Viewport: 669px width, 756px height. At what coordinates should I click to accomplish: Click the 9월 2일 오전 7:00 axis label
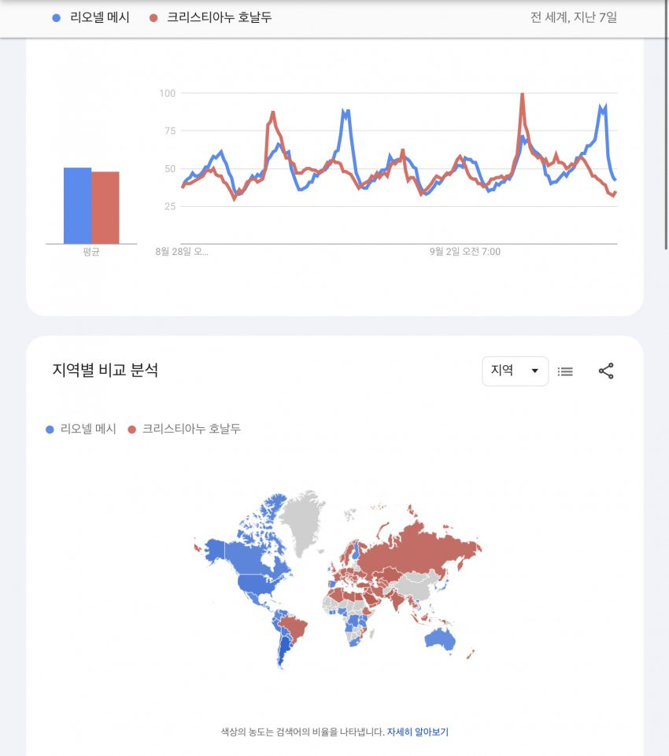pos(465,251)
